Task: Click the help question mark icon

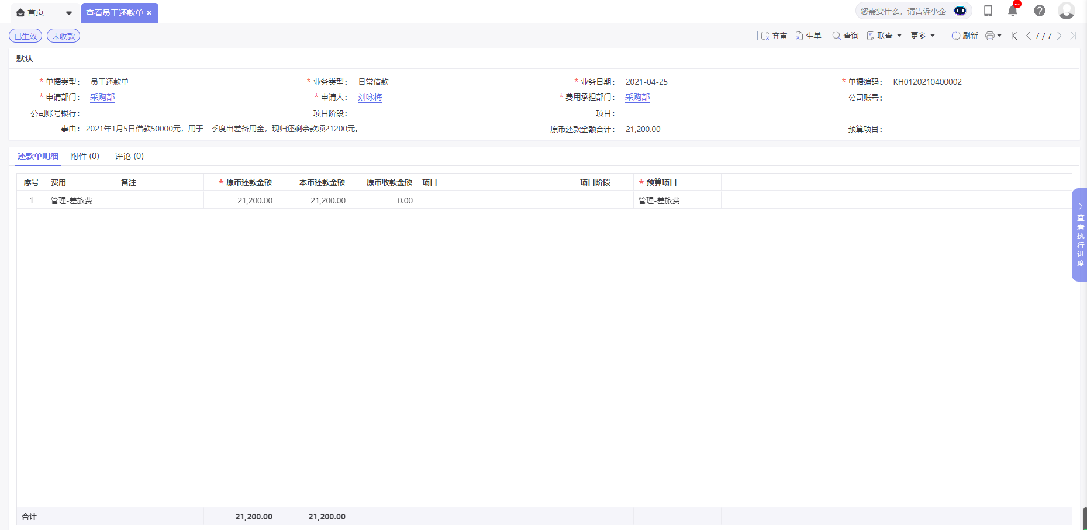Action: click(1039, 11)
